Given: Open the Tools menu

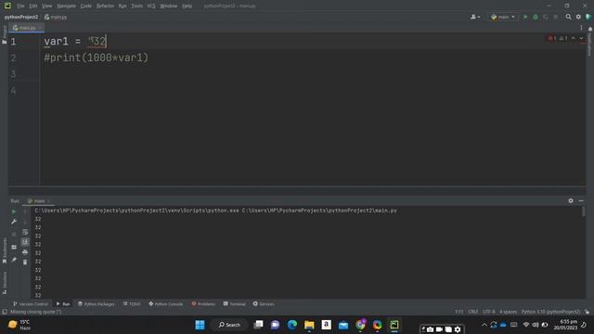Looking at the screenshot, I should click(137, 6).
